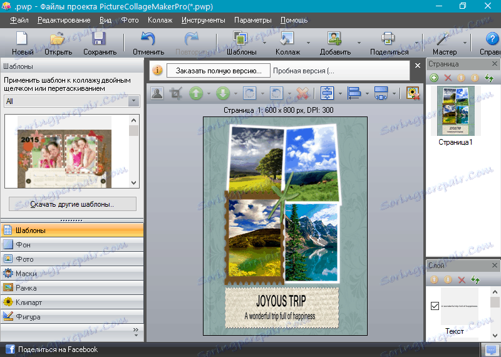Open the Рамка sidebar section

pos(72,288)
